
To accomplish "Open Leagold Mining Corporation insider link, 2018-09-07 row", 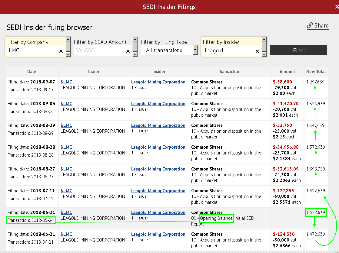I will 158,82.
